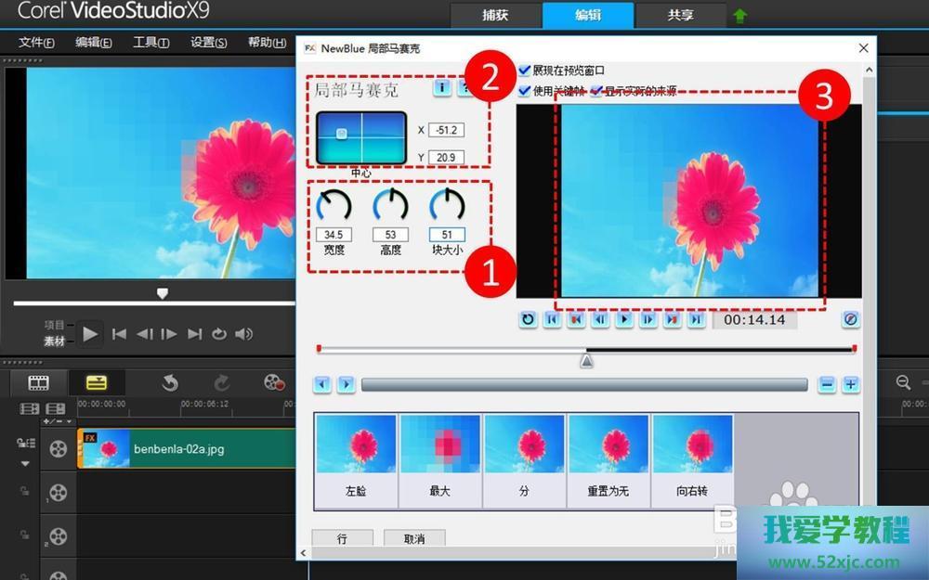This screenshot has width=929, height=580.
Task: Click the Play button in the effect preview controls
Action: (623, 319)
